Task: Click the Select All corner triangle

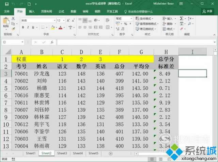Action: point(8,52)
